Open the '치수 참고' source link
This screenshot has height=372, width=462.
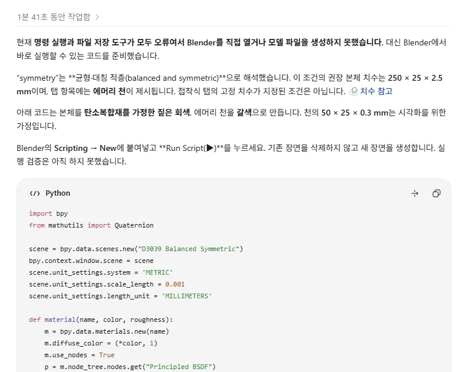pyautogui.click(x=376, y=91)
